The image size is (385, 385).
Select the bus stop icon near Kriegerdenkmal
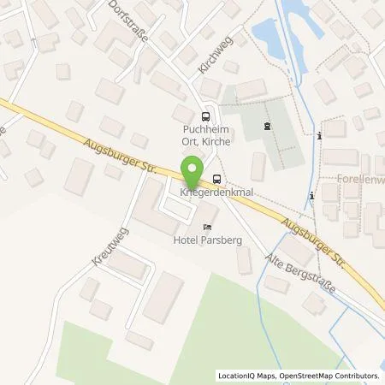[217, 179]
